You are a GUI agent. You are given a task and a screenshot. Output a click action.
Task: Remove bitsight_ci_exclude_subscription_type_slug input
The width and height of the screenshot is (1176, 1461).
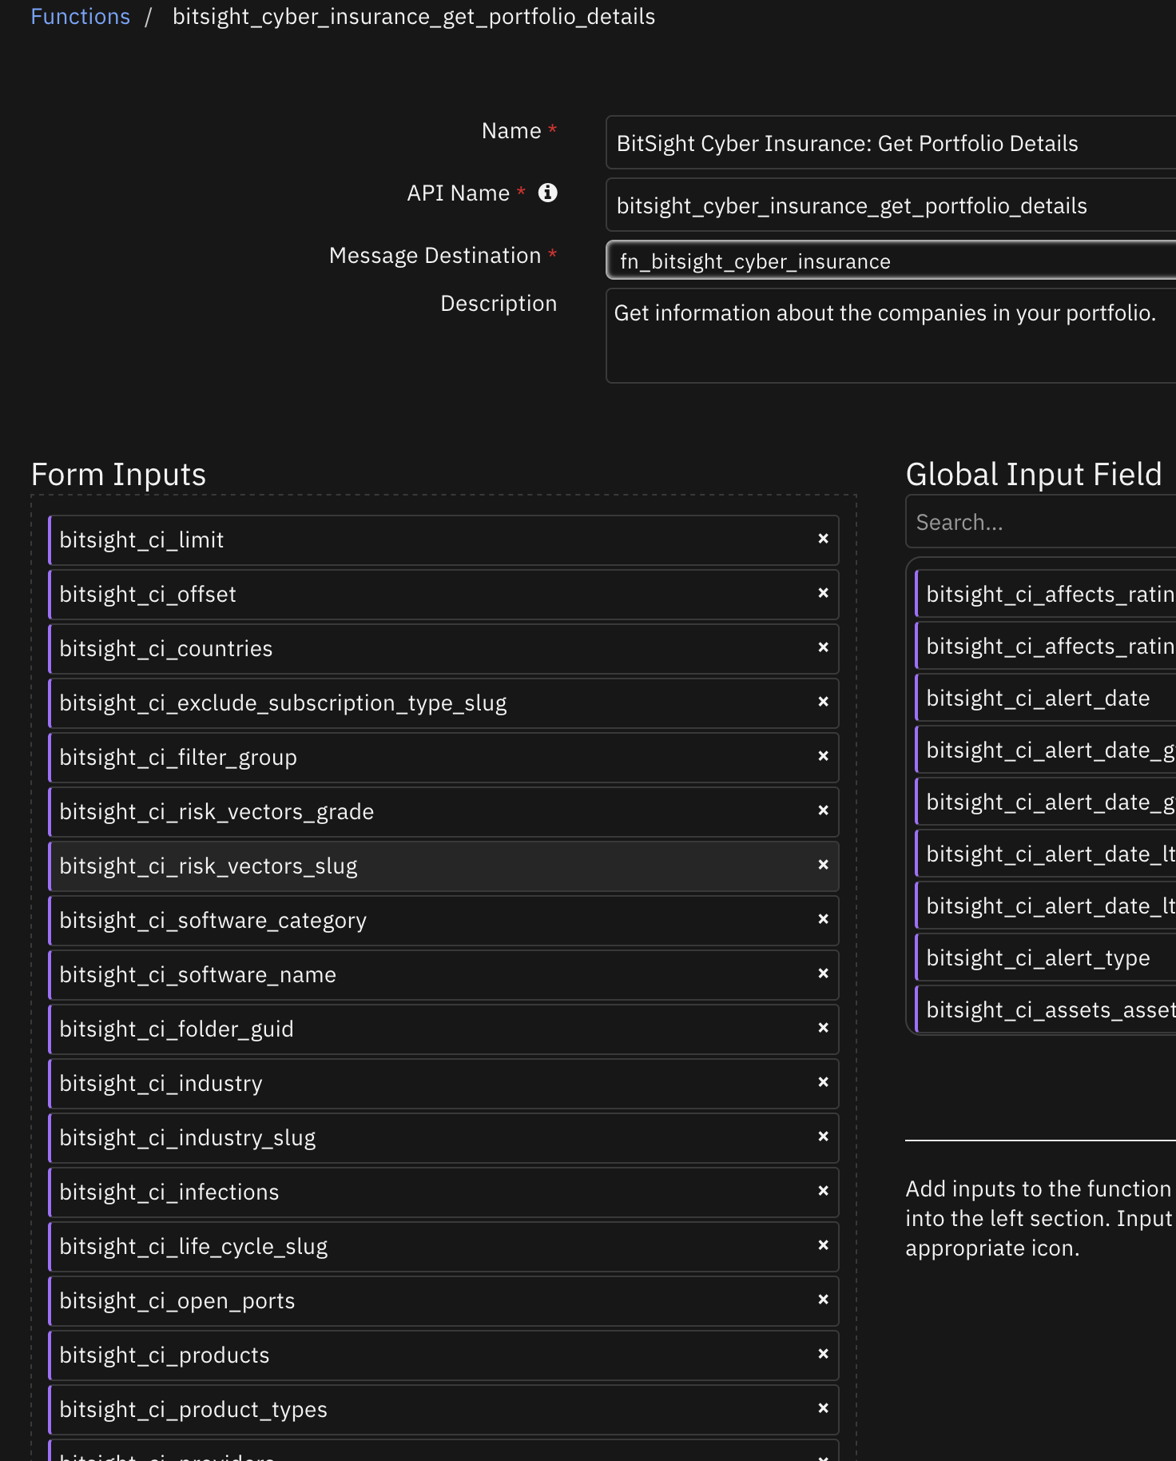823,702
